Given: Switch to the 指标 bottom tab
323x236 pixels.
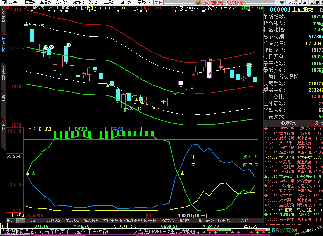Looking at the screenshot, I should 11,220.
